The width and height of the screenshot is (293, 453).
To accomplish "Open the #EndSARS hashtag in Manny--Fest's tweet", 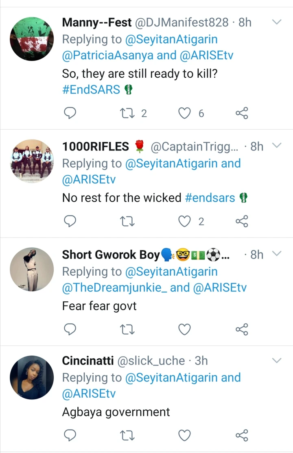I will [91, 90].
